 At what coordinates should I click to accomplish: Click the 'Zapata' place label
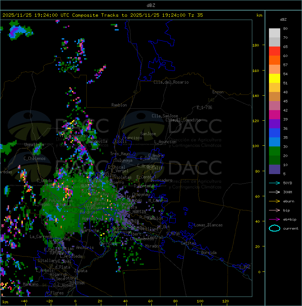(81, 271)
